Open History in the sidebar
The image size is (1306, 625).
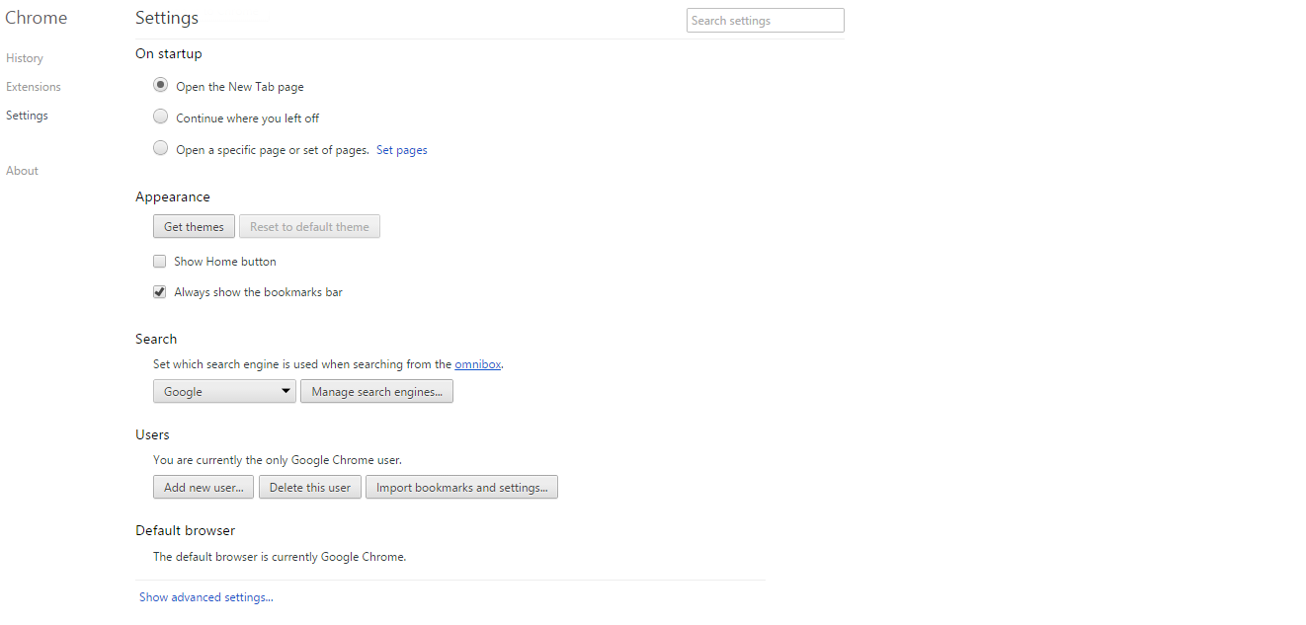coord(25,58)
